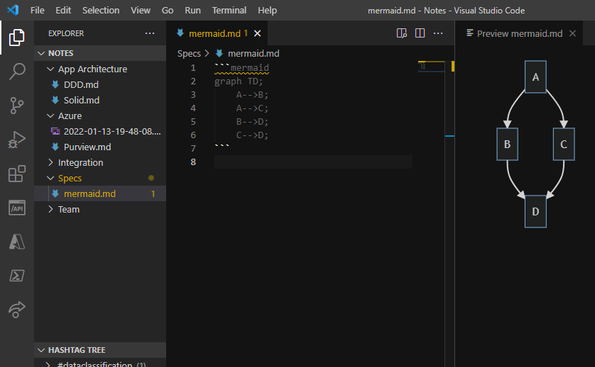Click the Specs breadcrumb item
Image resolution: width=595 pixels, height=367 pixels.
(x=189, y=53)
